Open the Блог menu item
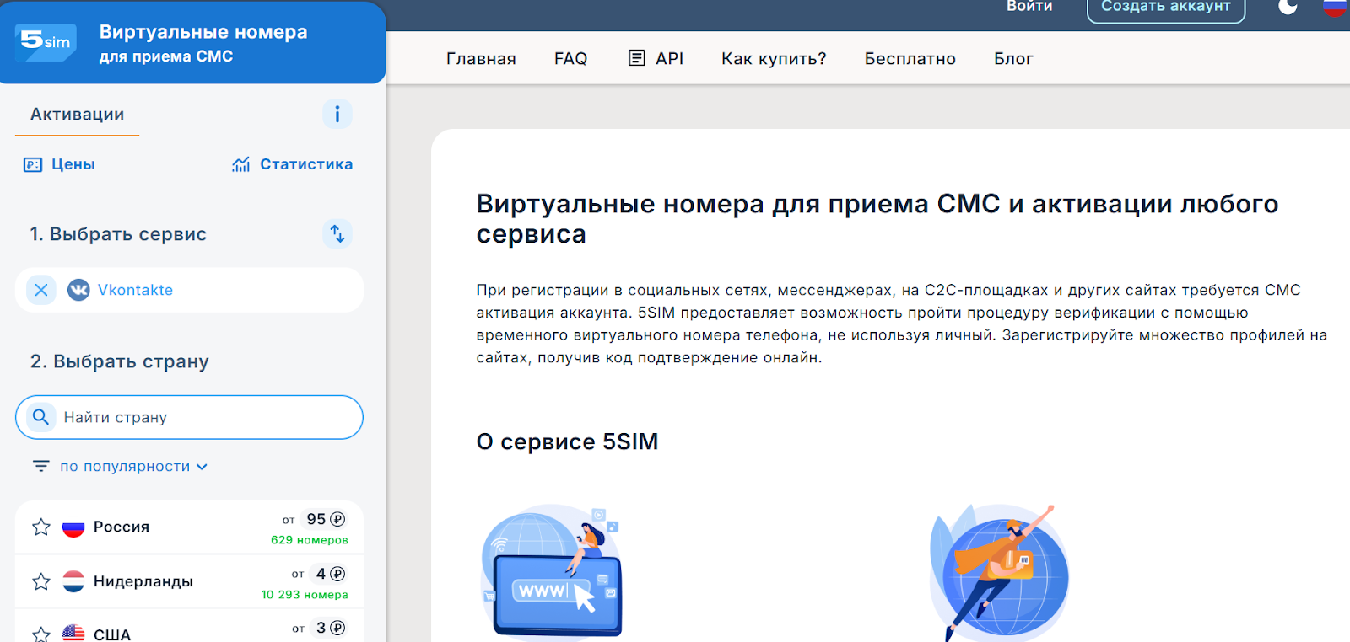 [1013, 59]
